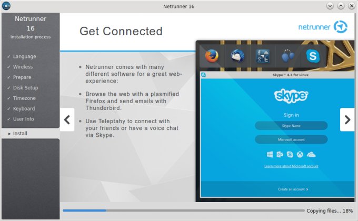Click the large Skype logo in slideshow
Screen dimensions: 358x221
tap(291, 96)
